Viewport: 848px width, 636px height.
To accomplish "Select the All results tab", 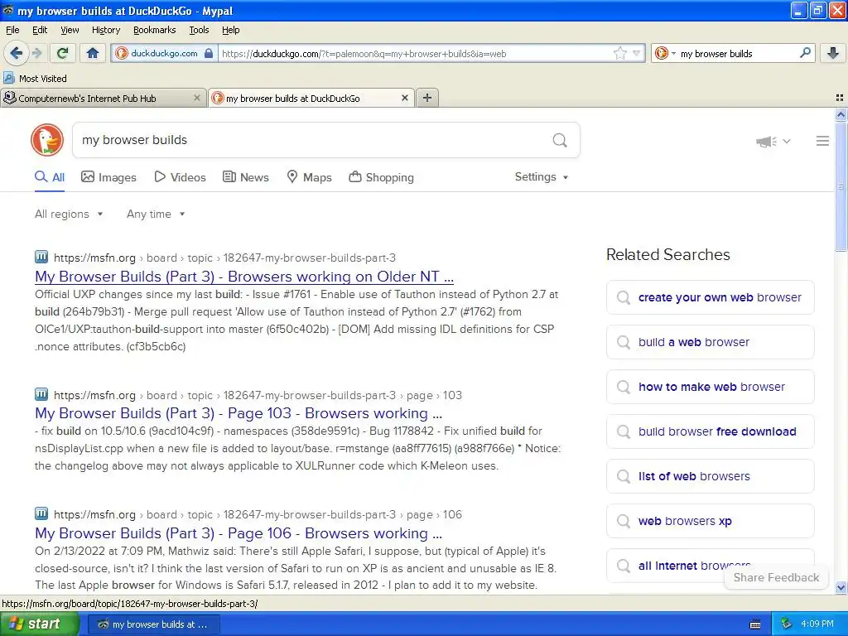I will 50,177.
